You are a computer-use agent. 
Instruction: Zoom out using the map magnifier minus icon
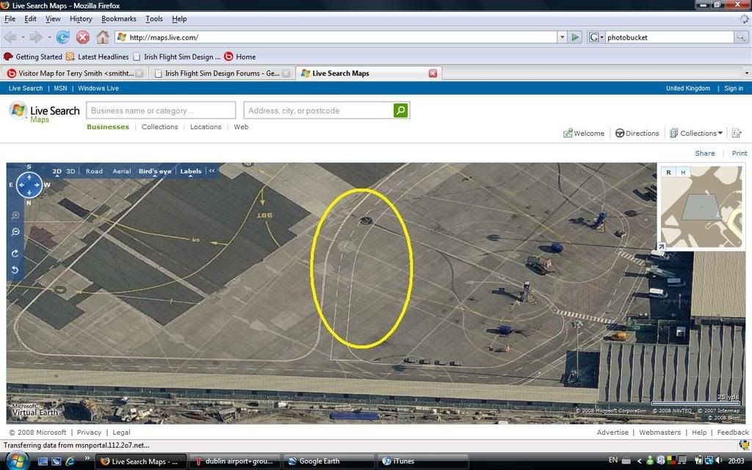tap(15, 232)
